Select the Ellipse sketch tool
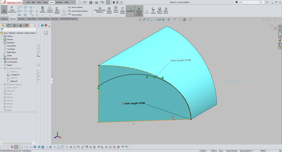Viewport: 282px width, 152px height. tap(31, 11)
